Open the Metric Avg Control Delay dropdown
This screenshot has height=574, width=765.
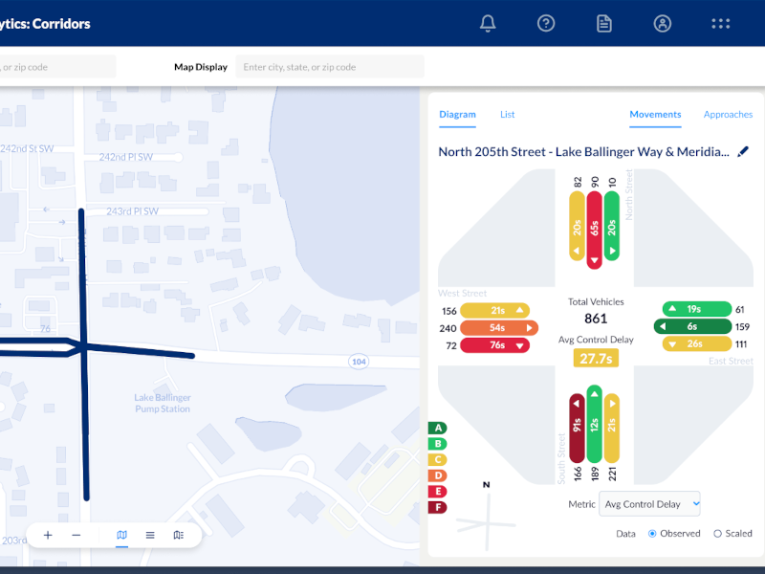pos(649,504)
